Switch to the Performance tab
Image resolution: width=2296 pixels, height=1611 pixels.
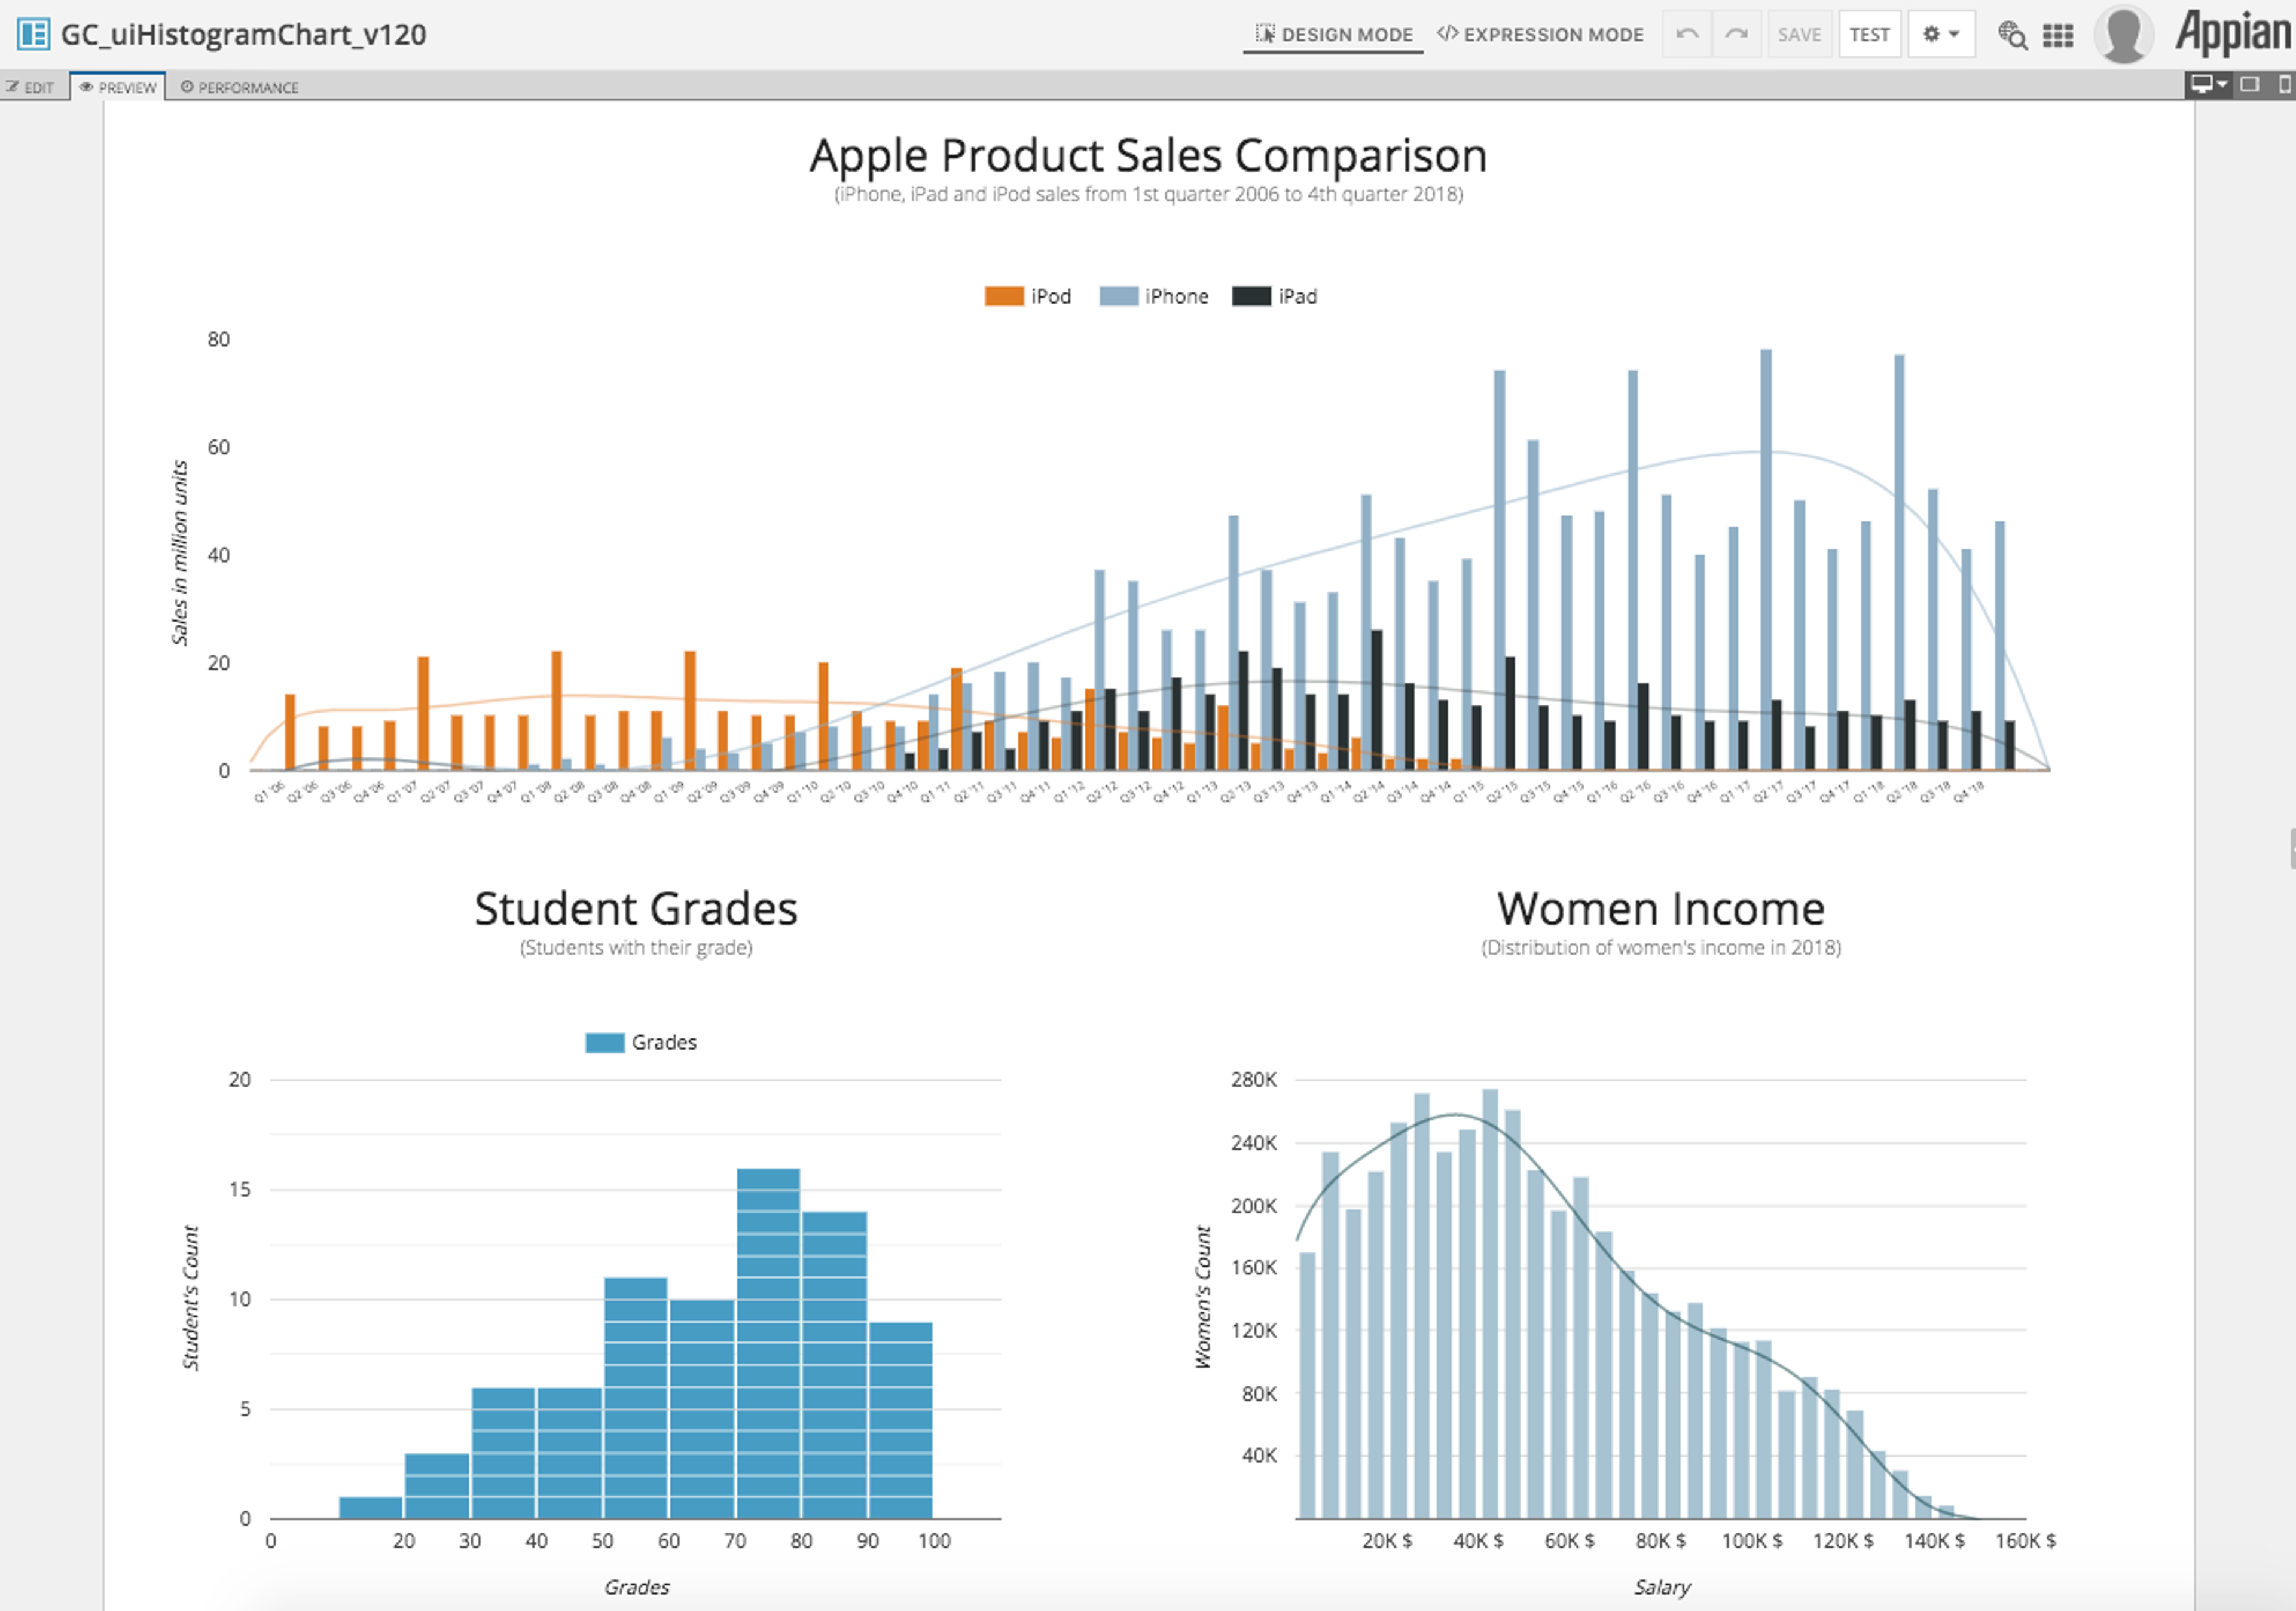tap(240, 87)
